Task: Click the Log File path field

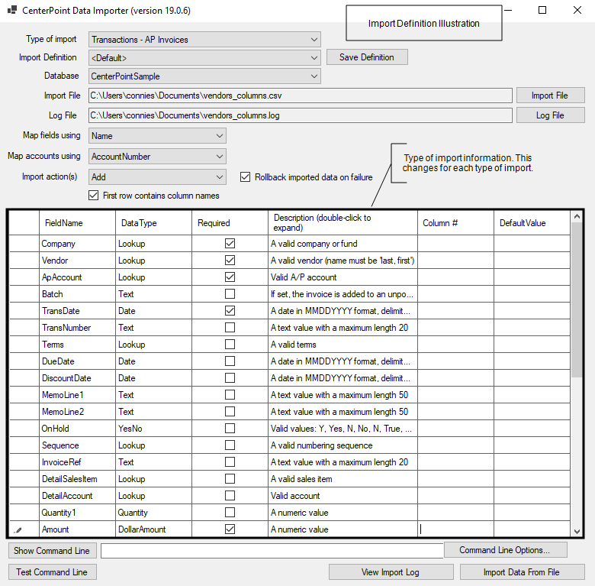Action: [300, 115]
